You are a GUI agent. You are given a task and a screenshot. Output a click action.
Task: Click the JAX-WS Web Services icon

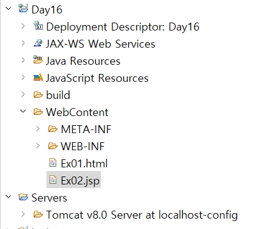click(38, 43)
